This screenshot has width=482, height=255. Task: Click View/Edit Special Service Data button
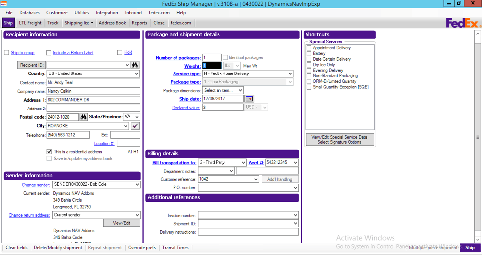coord(340,139)
